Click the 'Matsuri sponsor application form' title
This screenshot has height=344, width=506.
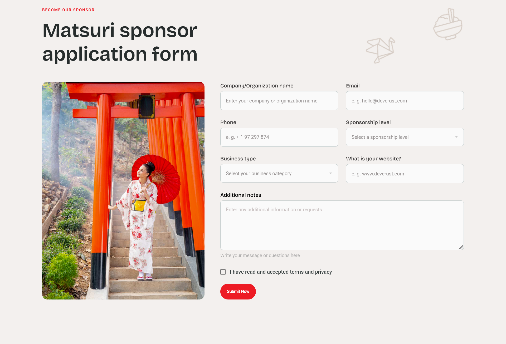pyautogui.click(x=120, y=42)
